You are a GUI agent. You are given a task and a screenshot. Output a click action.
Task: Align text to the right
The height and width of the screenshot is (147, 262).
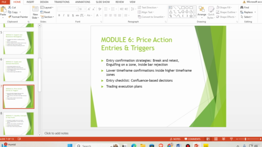pos(115,16)
